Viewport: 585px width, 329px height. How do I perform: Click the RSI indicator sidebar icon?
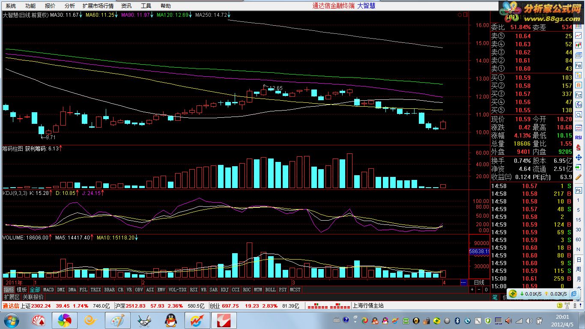(x=579, y=138)
